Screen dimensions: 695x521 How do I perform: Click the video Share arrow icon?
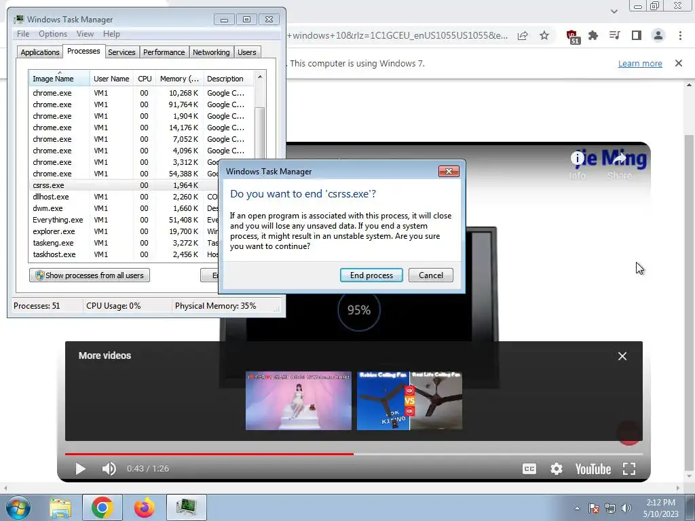pos(620,158)
